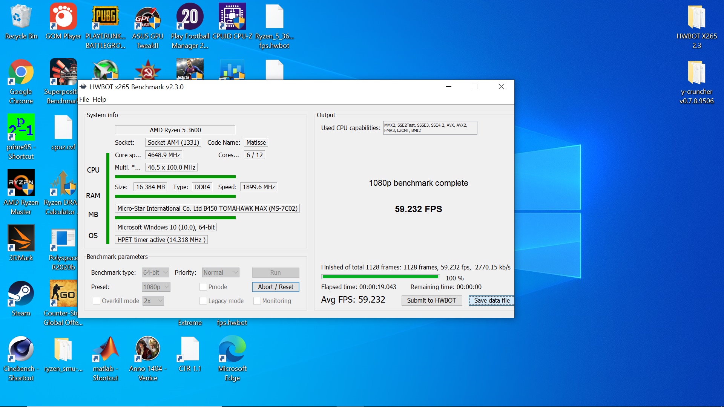Image resolution: width=724 pixels, height=407 pixels.
Task: Open 3DMark shortcut
Action: pos(21,243)
